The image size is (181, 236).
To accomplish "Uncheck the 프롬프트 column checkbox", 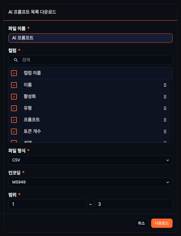I will coord(14,120).
